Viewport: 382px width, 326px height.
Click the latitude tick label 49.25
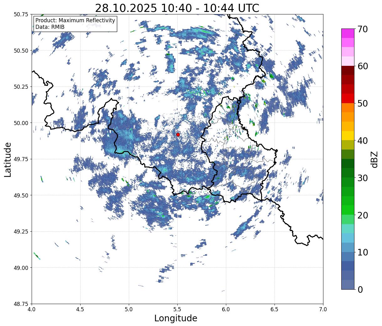tap(21, 232)
